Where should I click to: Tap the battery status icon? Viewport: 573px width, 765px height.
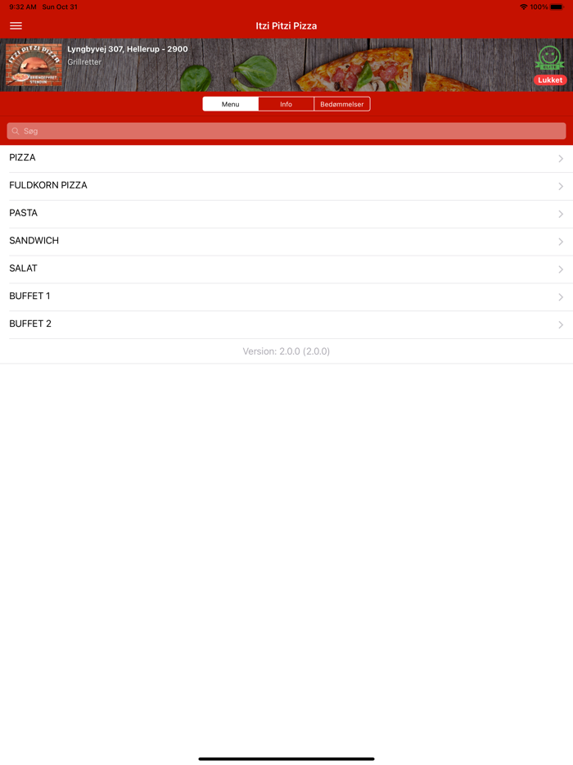click(557, 7)
